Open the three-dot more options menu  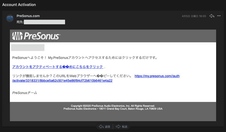coord(219,16)
